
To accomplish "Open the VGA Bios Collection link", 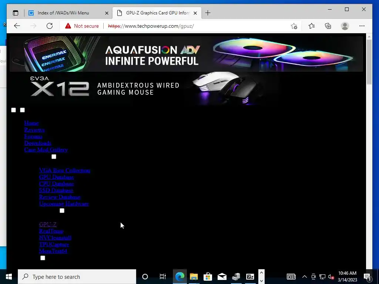I will [64, 170].
